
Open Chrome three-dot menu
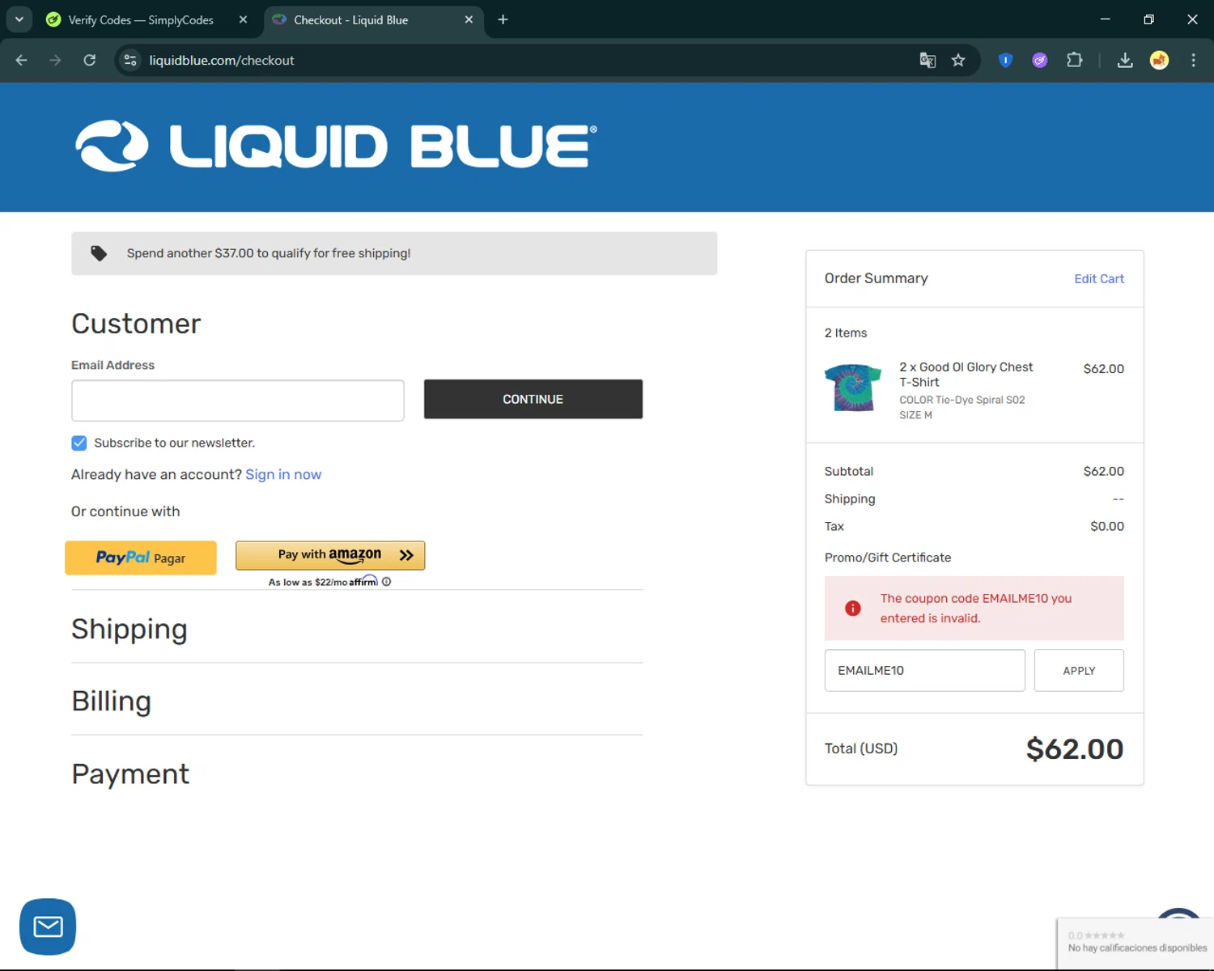(1193, 60)
